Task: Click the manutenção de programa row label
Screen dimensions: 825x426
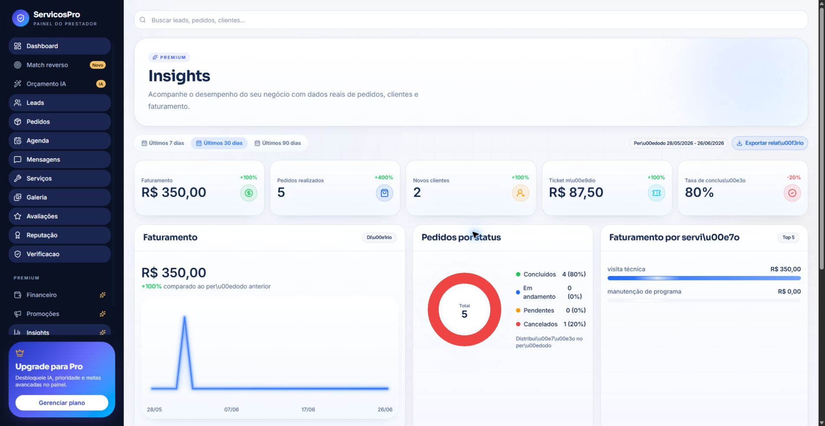Action: (x=644, y=292)
